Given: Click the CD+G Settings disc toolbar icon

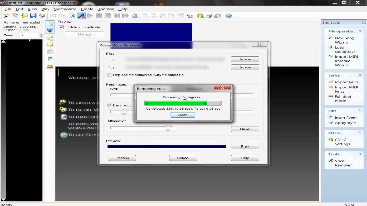Looking at the screenshot, I should (x=200, y=16).
